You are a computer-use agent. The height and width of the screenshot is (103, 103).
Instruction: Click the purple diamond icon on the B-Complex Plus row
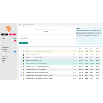point(21,67)
